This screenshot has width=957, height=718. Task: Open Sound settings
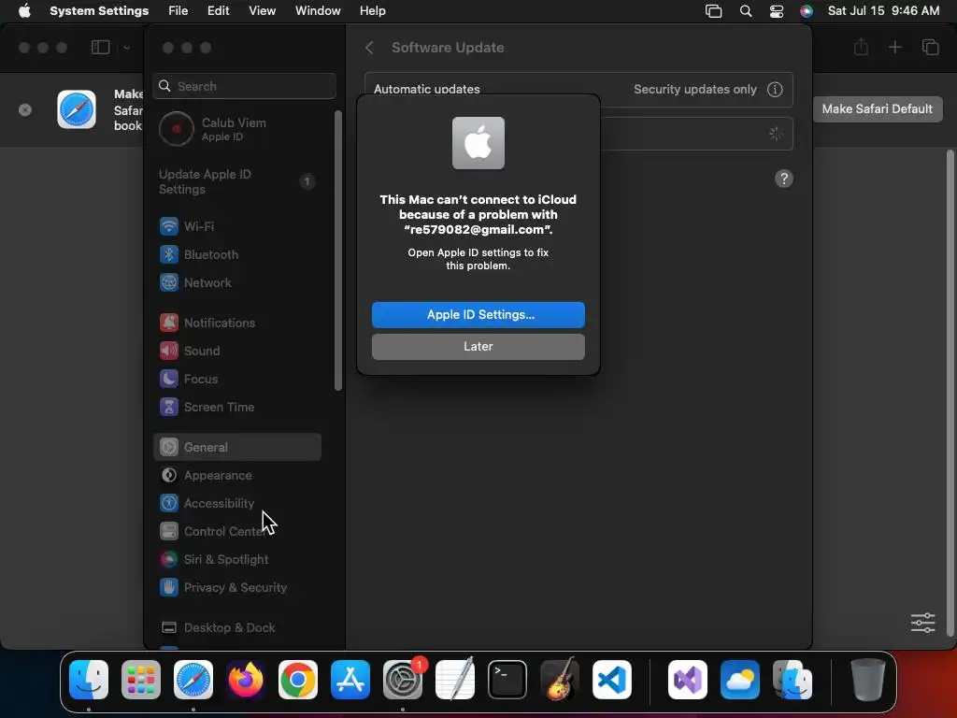point(238,351)
